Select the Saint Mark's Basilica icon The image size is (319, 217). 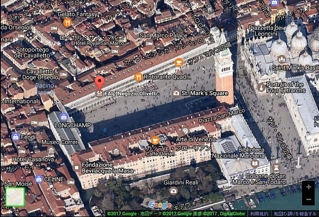(x=282, y=60)
